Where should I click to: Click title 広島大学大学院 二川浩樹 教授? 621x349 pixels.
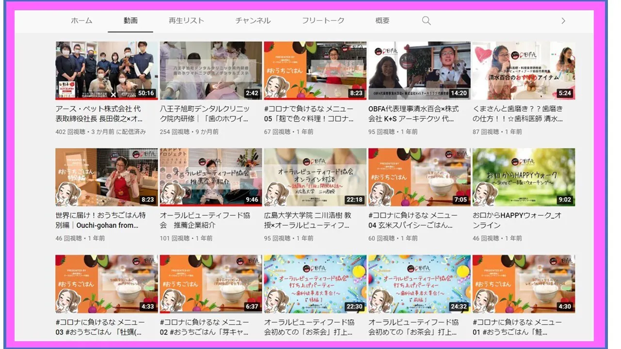tap(308, 220)
